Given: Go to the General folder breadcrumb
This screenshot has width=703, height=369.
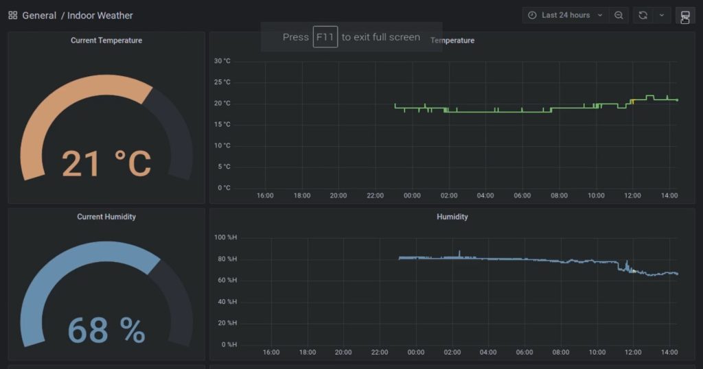Looking at the screenshot, I should coord(39,15).
